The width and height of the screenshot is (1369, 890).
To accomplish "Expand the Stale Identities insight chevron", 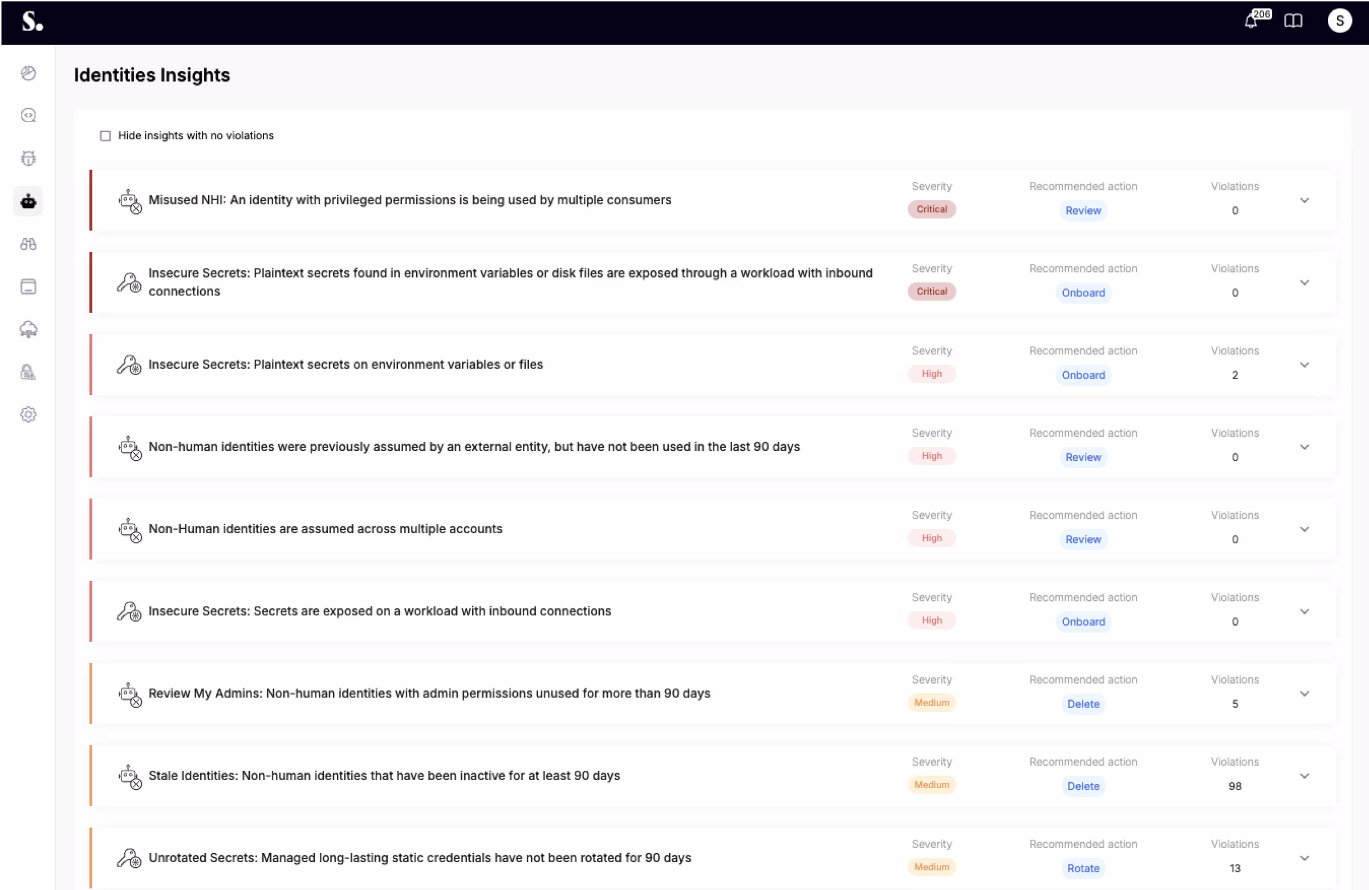I will click(1304, 775).
